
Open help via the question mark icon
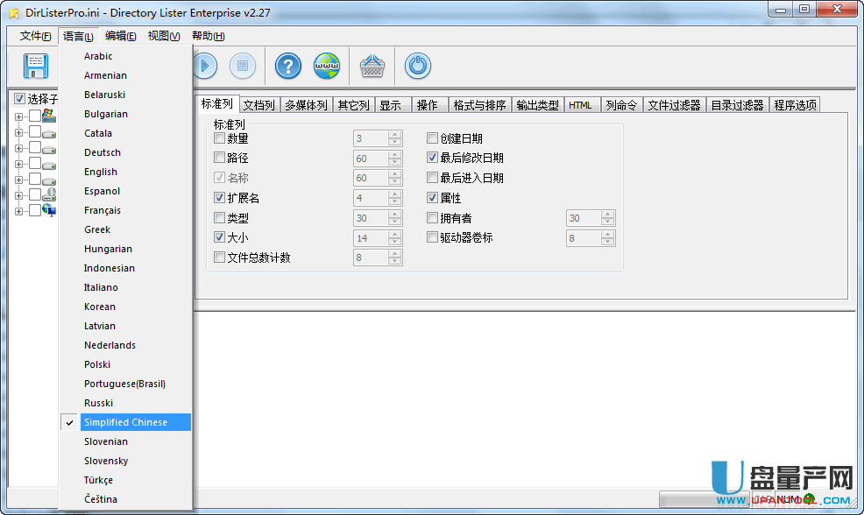click(x=288, y=66)
